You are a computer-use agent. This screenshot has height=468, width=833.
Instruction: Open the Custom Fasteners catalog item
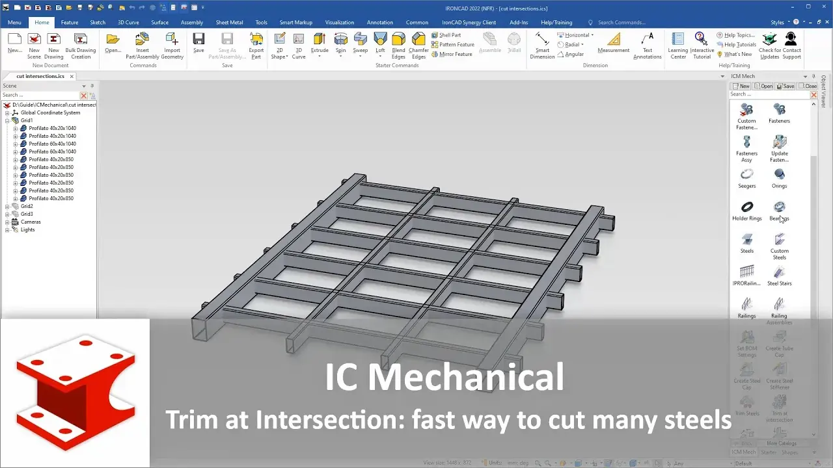[746, 116]
